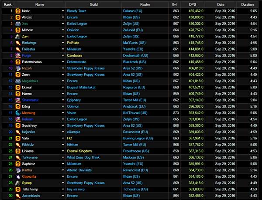Open the Dalaran (EU) realm link

coord(132,11)
